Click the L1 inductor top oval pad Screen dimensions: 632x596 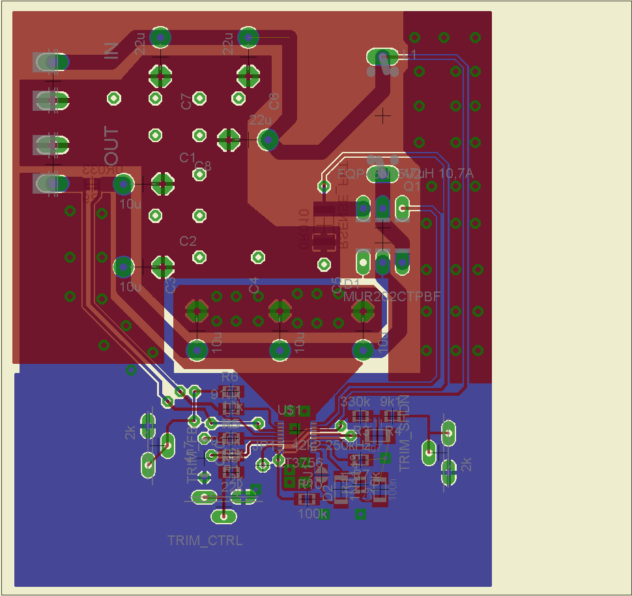pos(382,57)
